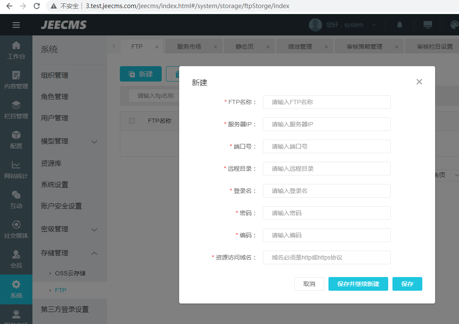Screen dimensions: 459x324
Task: Go to 工作台 home icon in sidebar
Action: pos(16,50)
